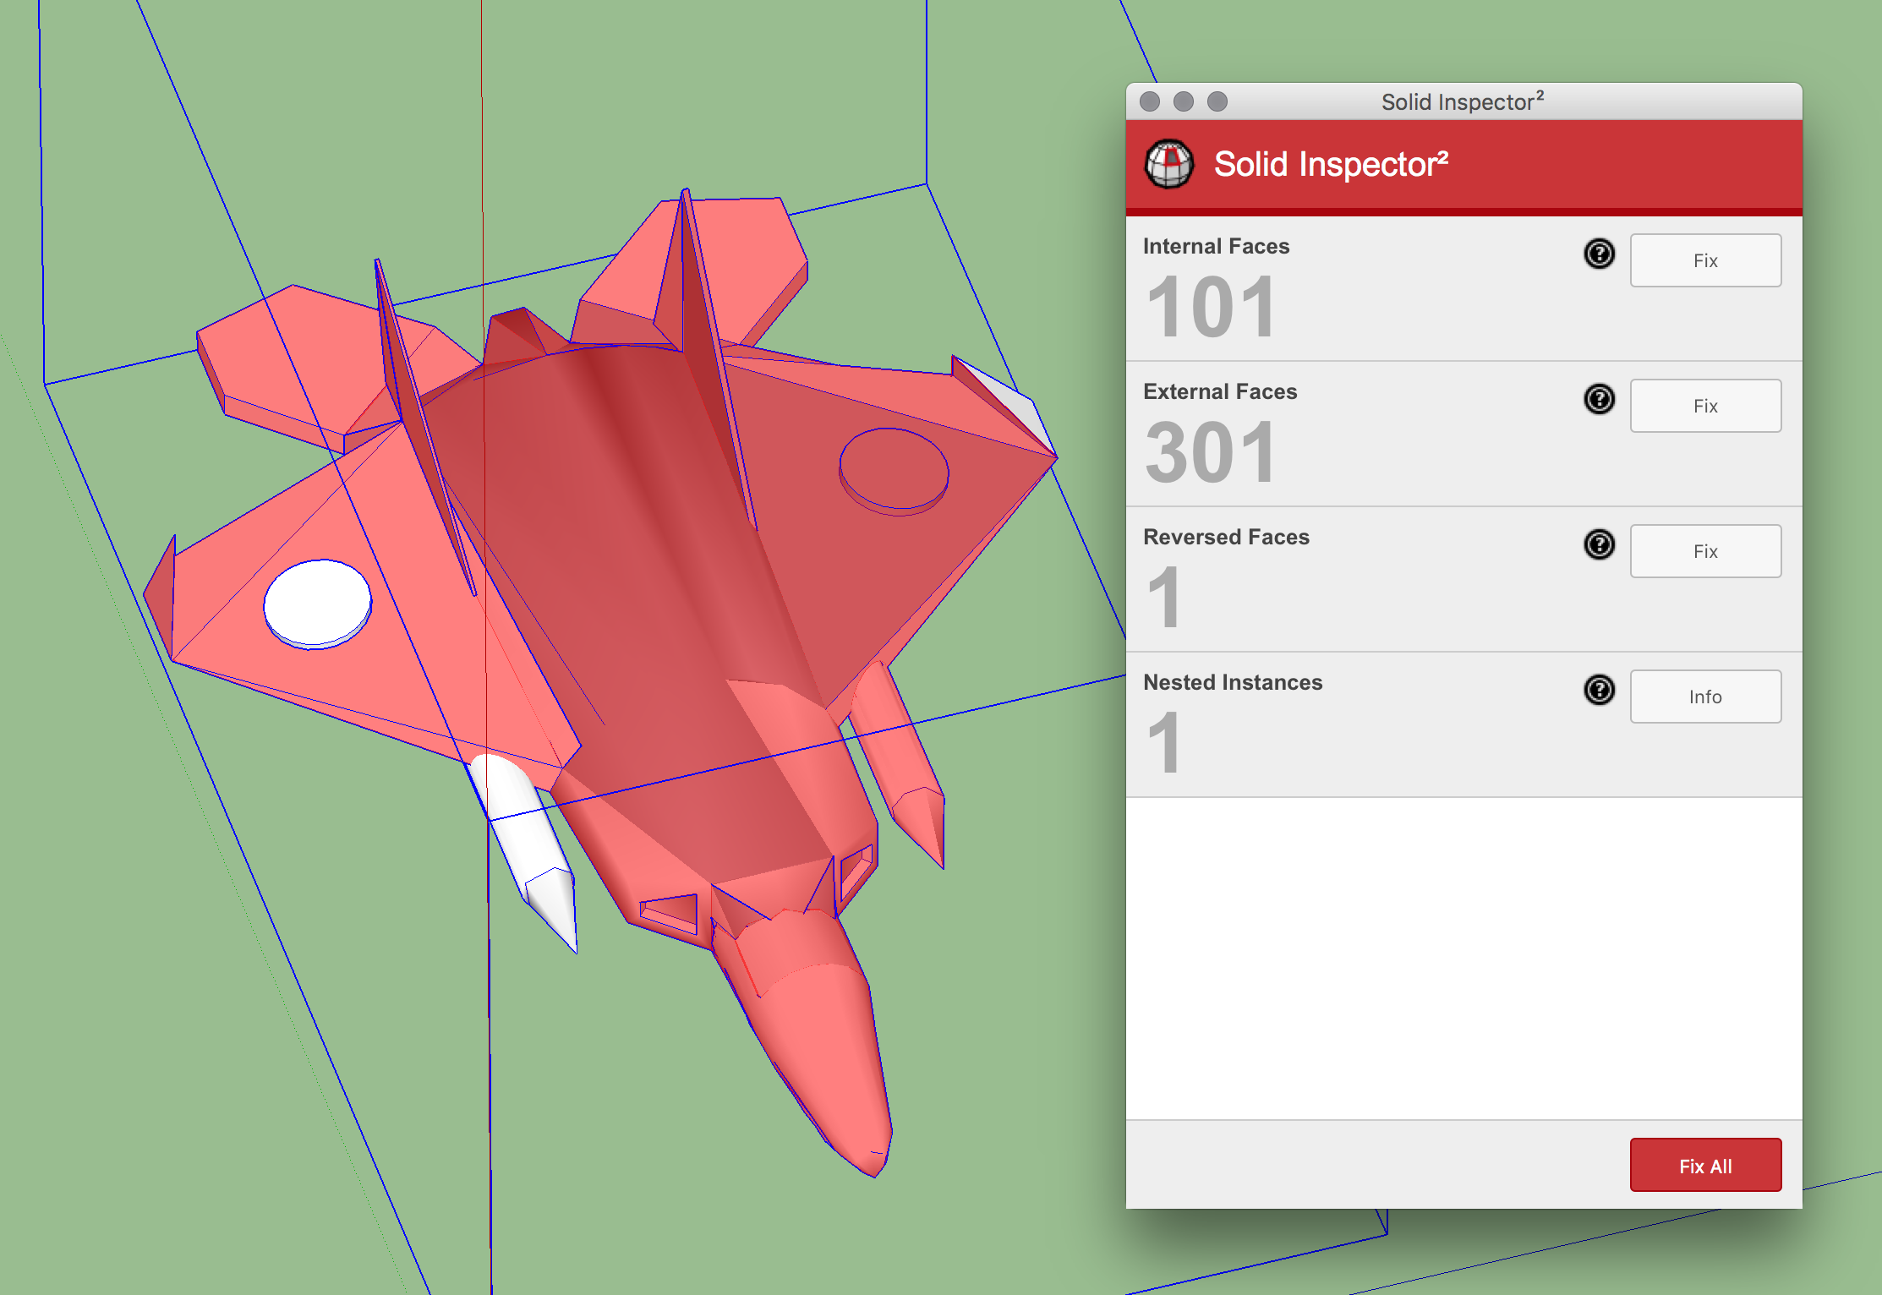Open help for Reversed Faces
The image size is (1882, 1295).
(x=1599, y=544)
